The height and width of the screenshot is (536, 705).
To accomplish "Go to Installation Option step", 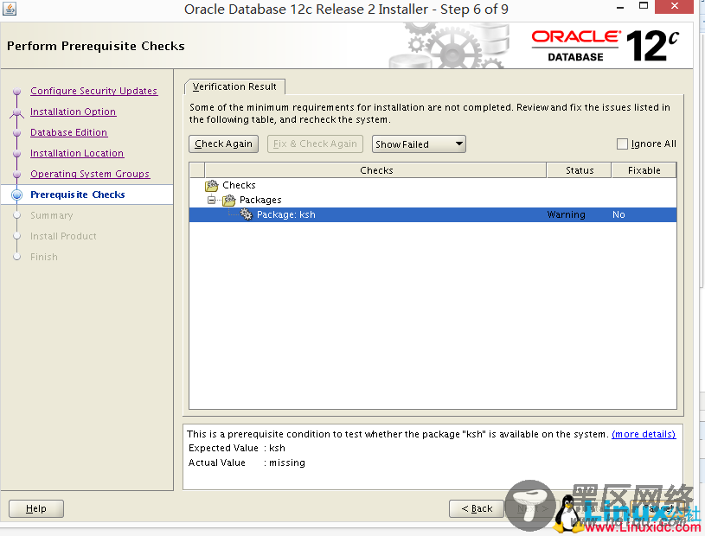I will click(x=74, y=112).
